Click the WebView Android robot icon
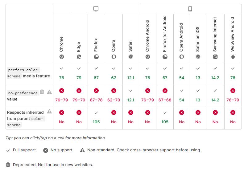The width and height of the screenshot is (248, 172). (x=233, y=57)
